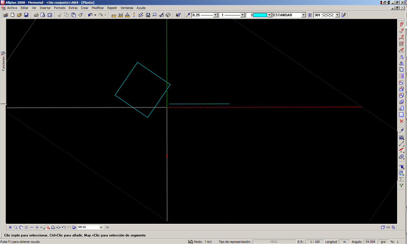Screen dimensions: 407x244
Task: Click the length unit m field
Action: point(345,242)
